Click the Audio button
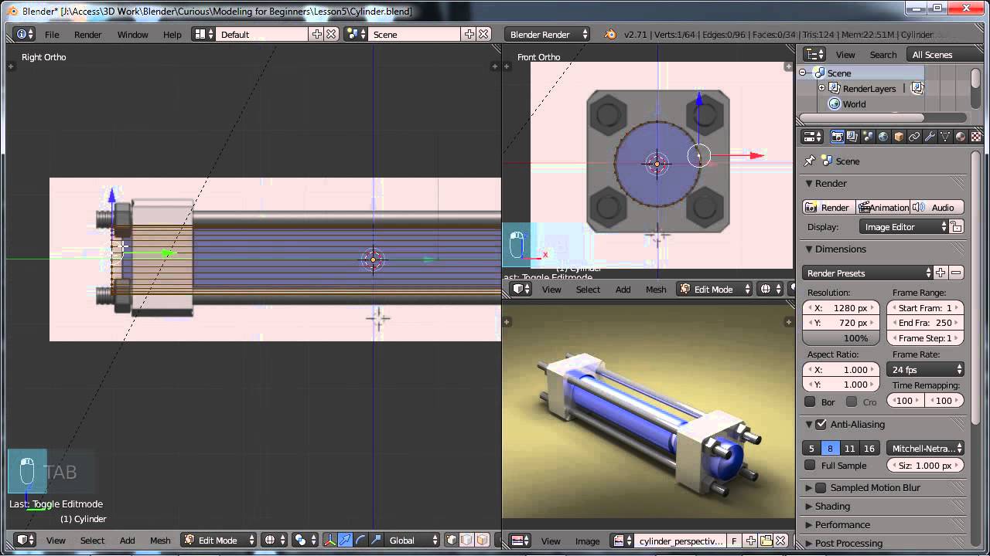990x556 pixels. pos(937,207)
